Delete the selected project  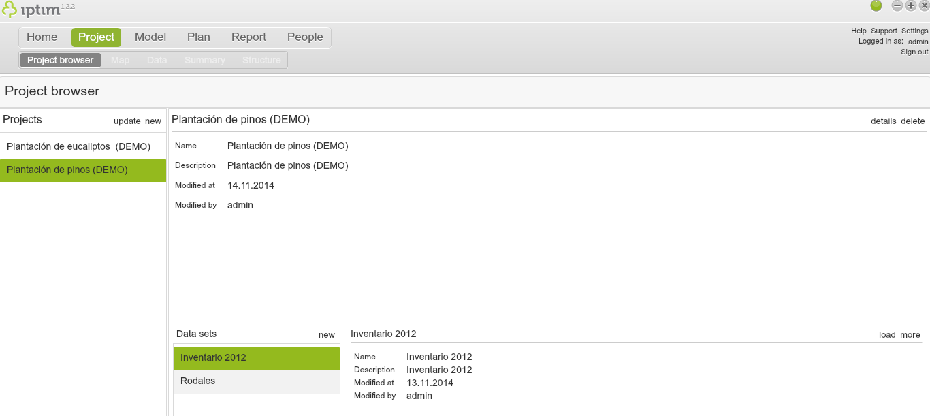pyautogui.click(x=912, y=121)
